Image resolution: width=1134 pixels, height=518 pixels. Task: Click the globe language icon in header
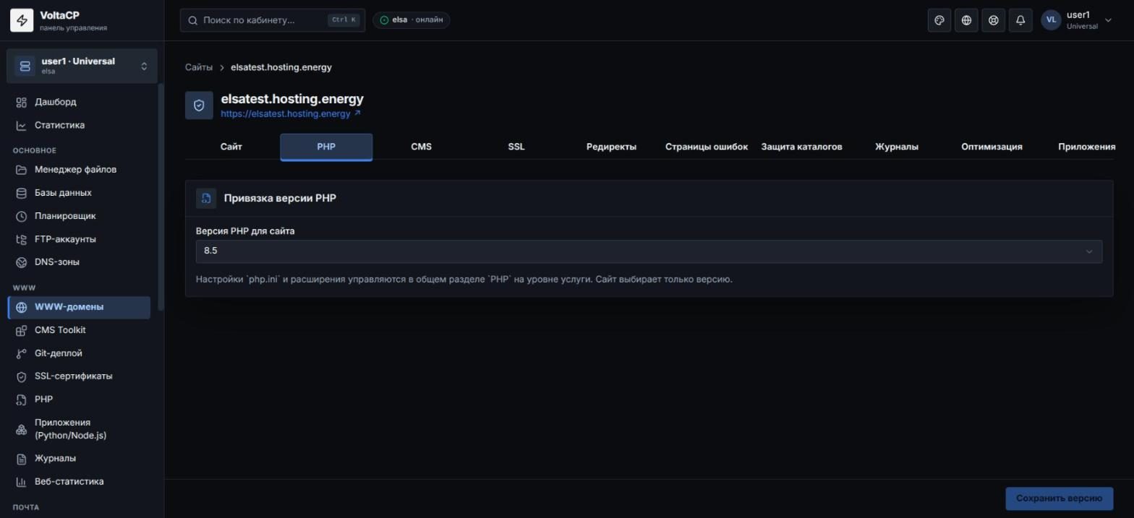(966, 20)
